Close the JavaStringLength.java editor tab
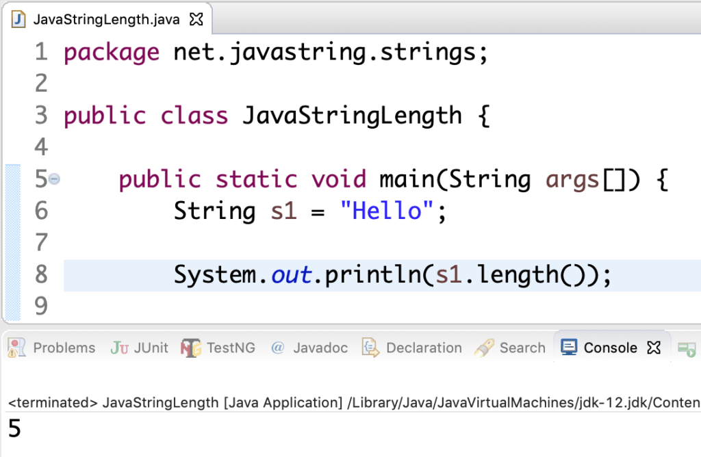 pos(196,18)
